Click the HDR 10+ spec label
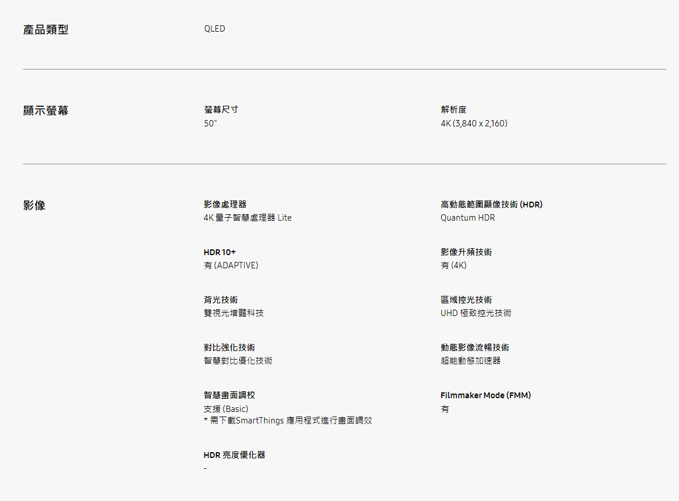This screenshot has height=501, width=679. click(x=219, y=252)
